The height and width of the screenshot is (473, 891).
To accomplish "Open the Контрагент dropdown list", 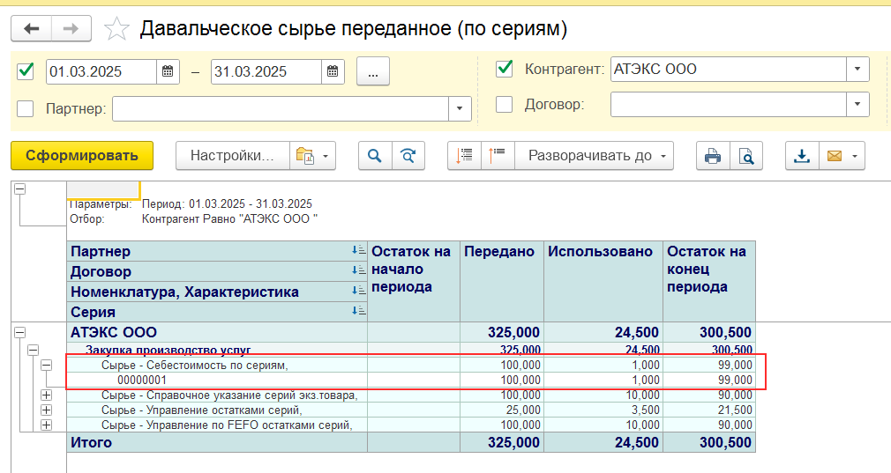I will pyautogui.click(x=857, y=69).
